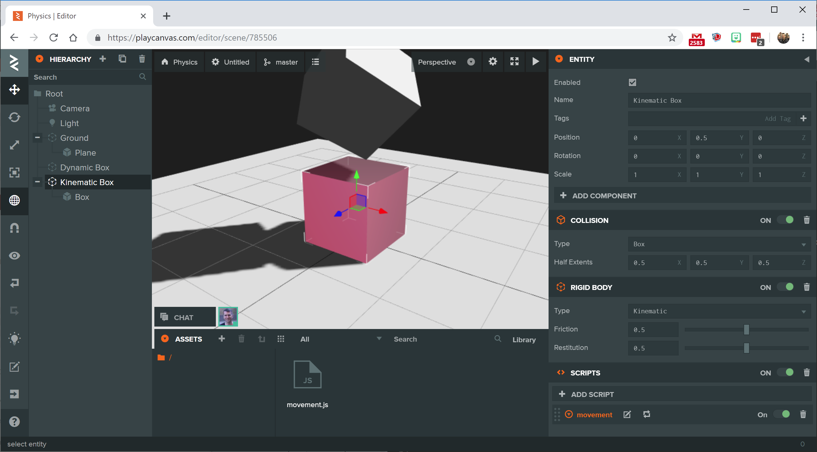Click the focus eye icon in sidebar
The image size is (817, 452).
pos(14,256)
